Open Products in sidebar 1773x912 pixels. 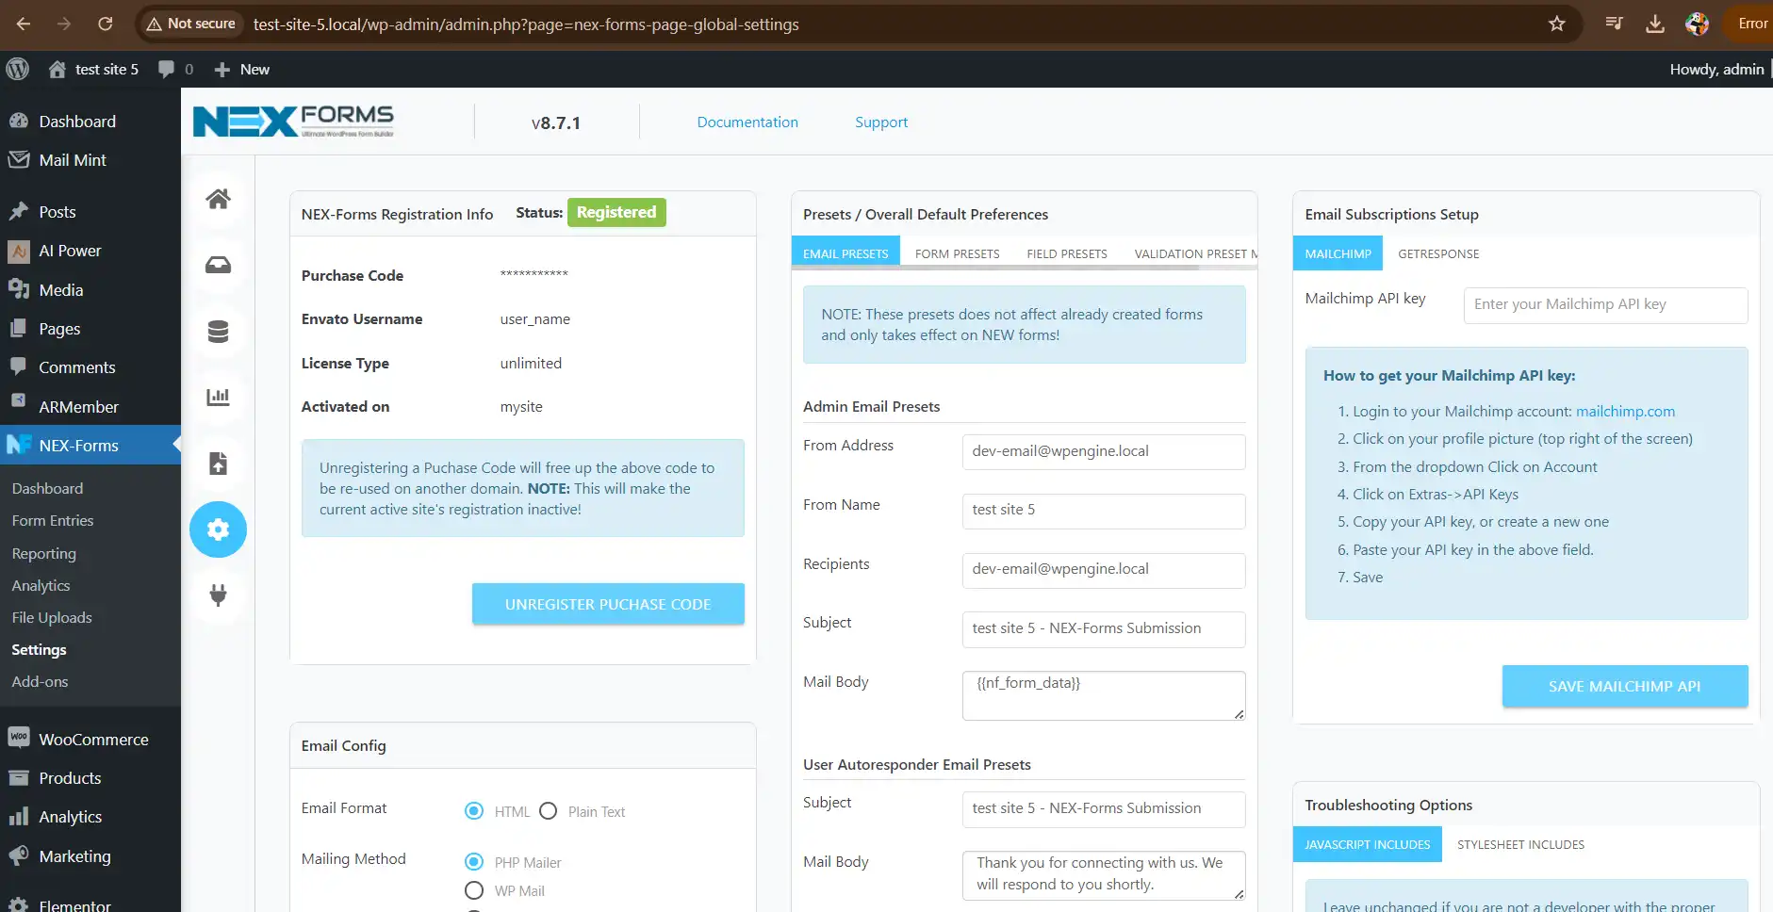coord(70,778)
